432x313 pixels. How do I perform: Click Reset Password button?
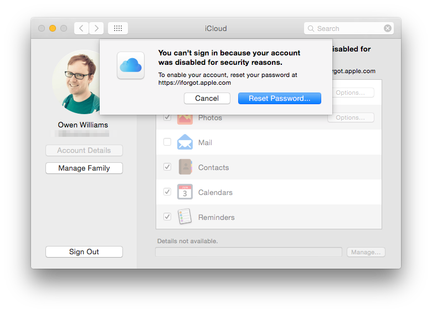tap(279, 99)
